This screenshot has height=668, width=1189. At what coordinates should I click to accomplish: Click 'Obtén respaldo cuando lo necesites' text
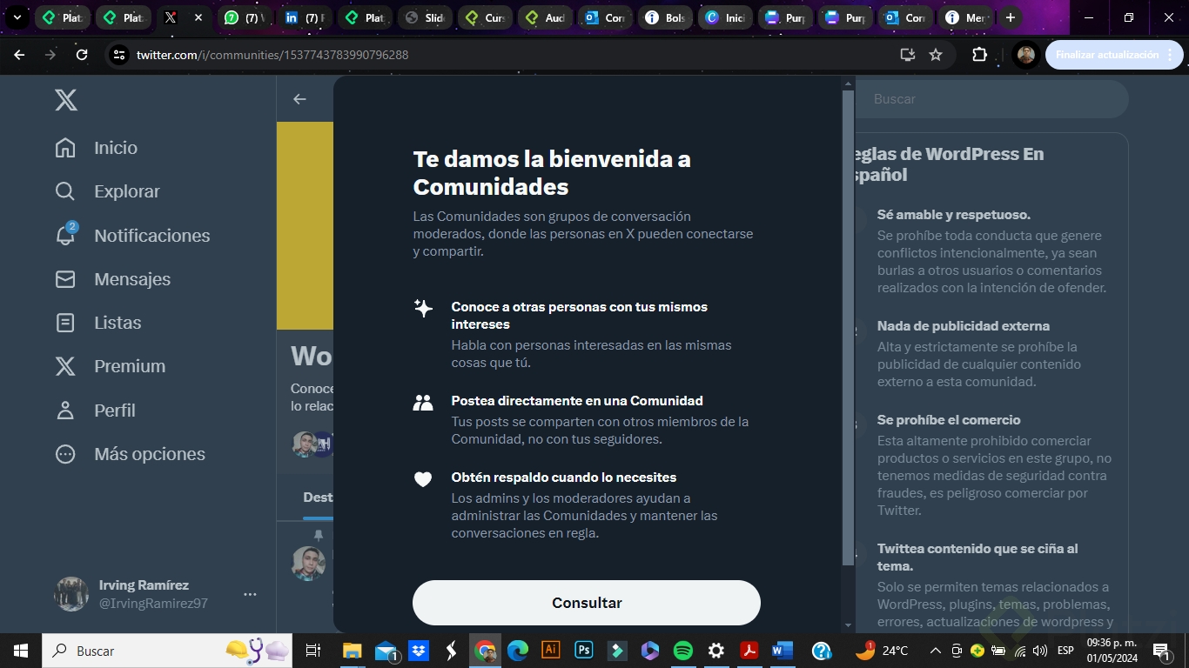(564, 478)
